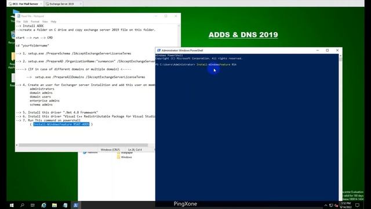Click 'Ln 28, Col 4' in Notepad status bar

click(135, 150)
